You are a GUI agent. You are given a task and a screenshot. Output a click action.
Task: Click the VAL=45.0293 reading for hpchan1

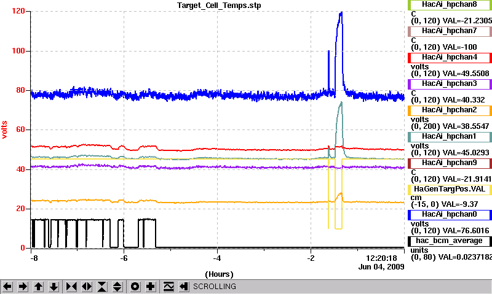click(466, 153)
